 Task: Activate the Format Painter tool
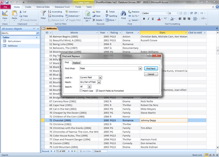[x=28, y=20]
